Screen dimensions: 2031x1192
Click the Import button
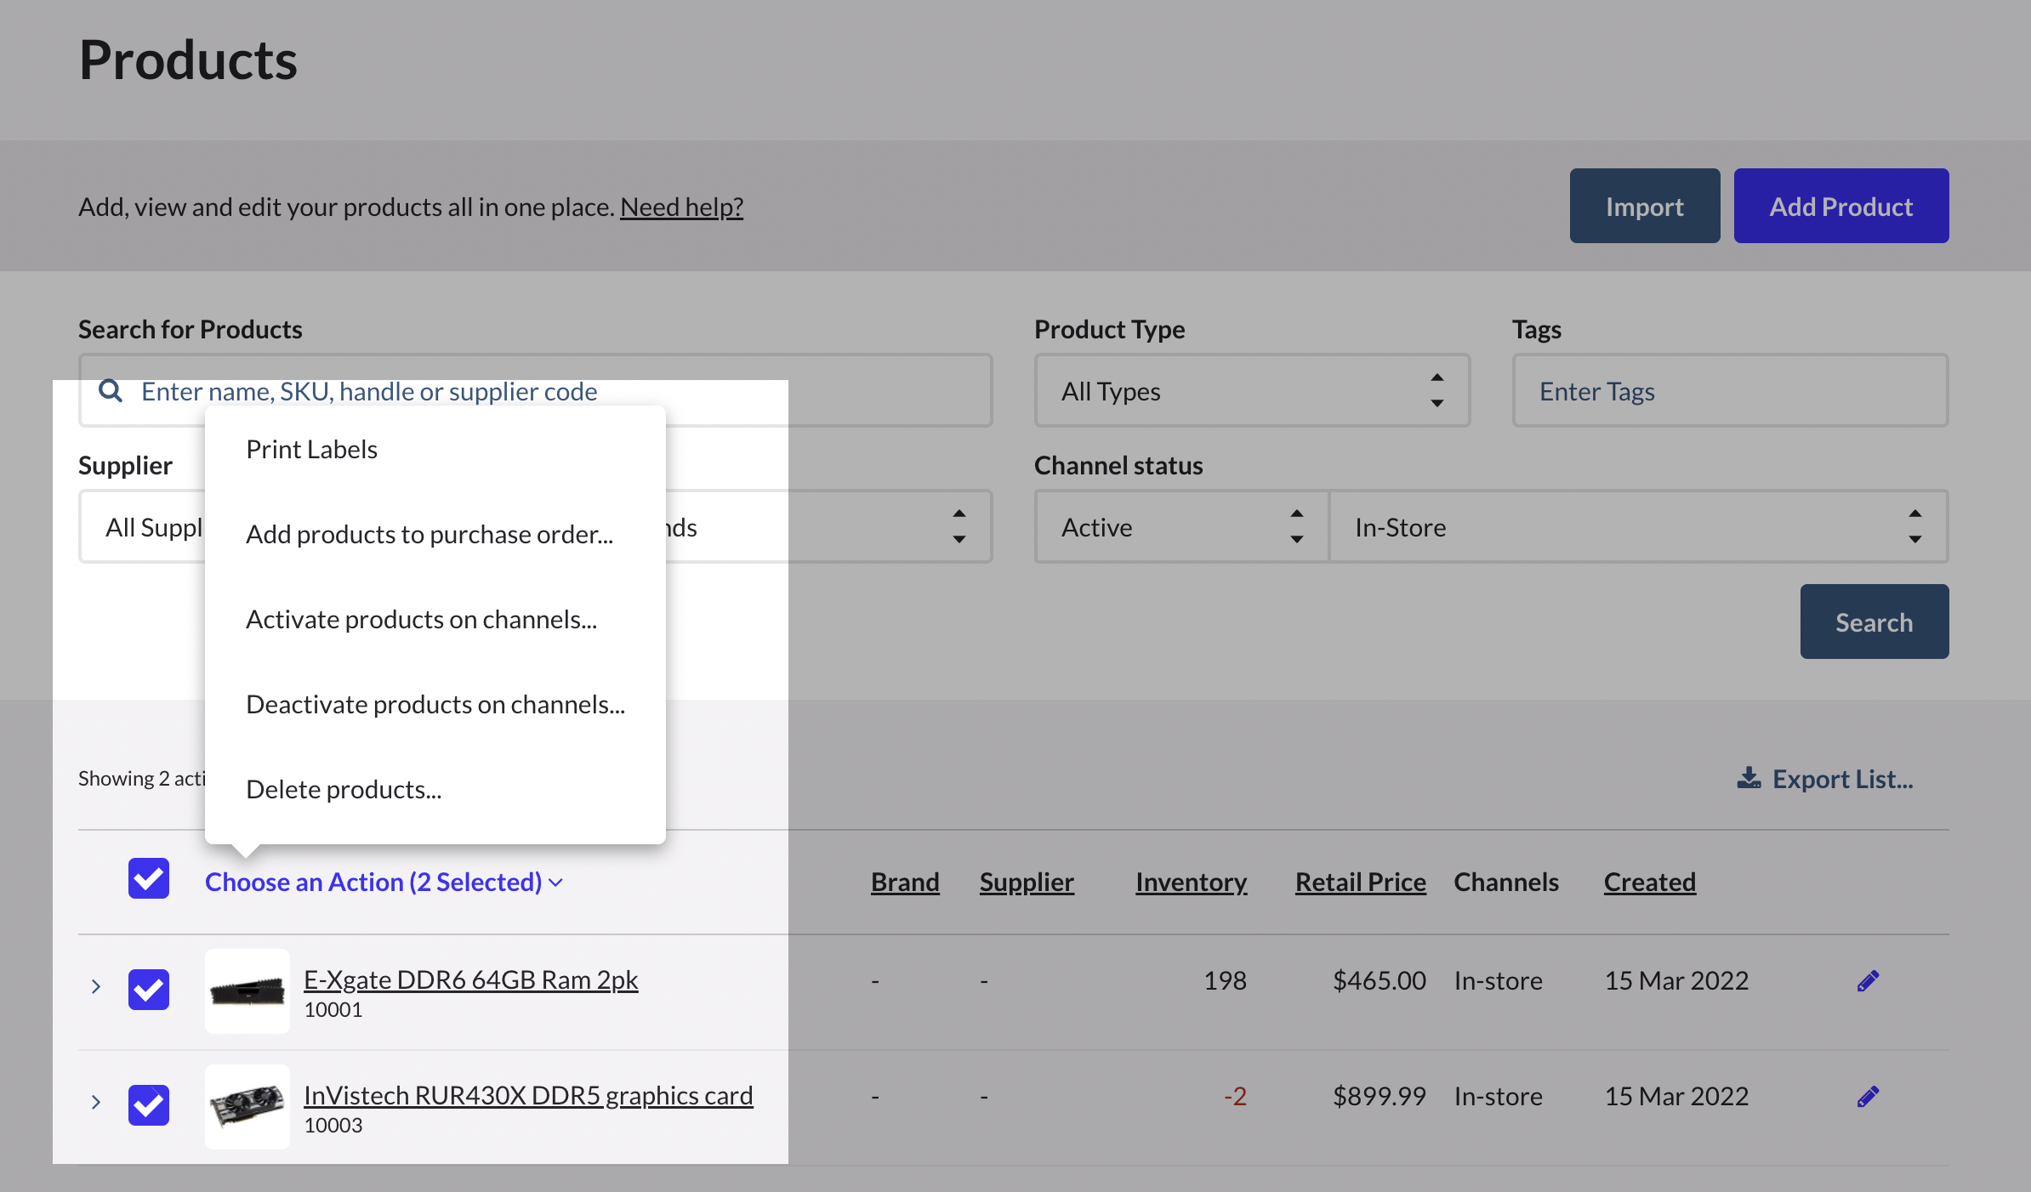coord(1645,206)
